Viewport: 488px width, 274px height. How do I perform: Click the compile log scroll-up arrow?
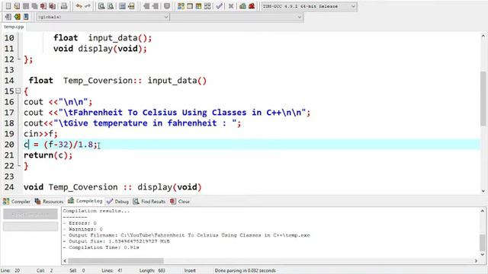483,211
